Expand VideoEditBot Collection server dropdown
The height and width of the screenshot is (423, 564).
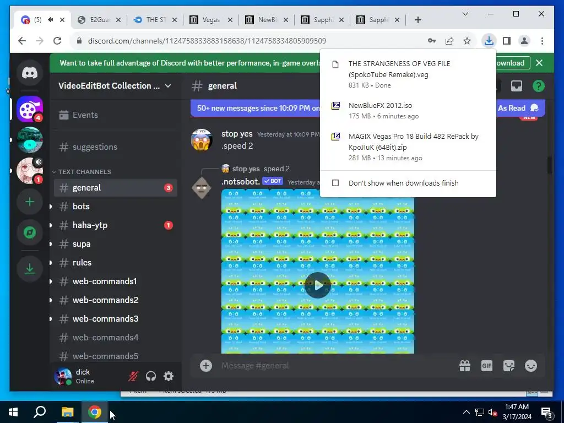tap(168, 85)
